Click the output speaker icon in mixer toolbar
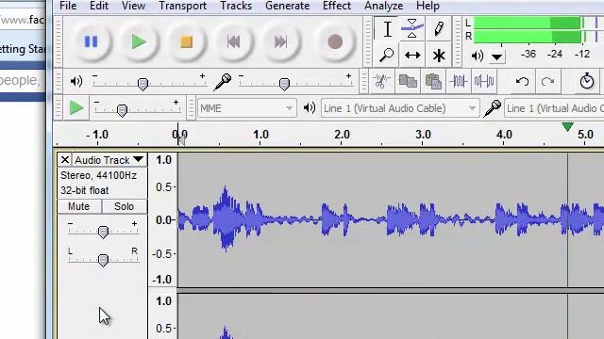 click(x=76, y=82)
